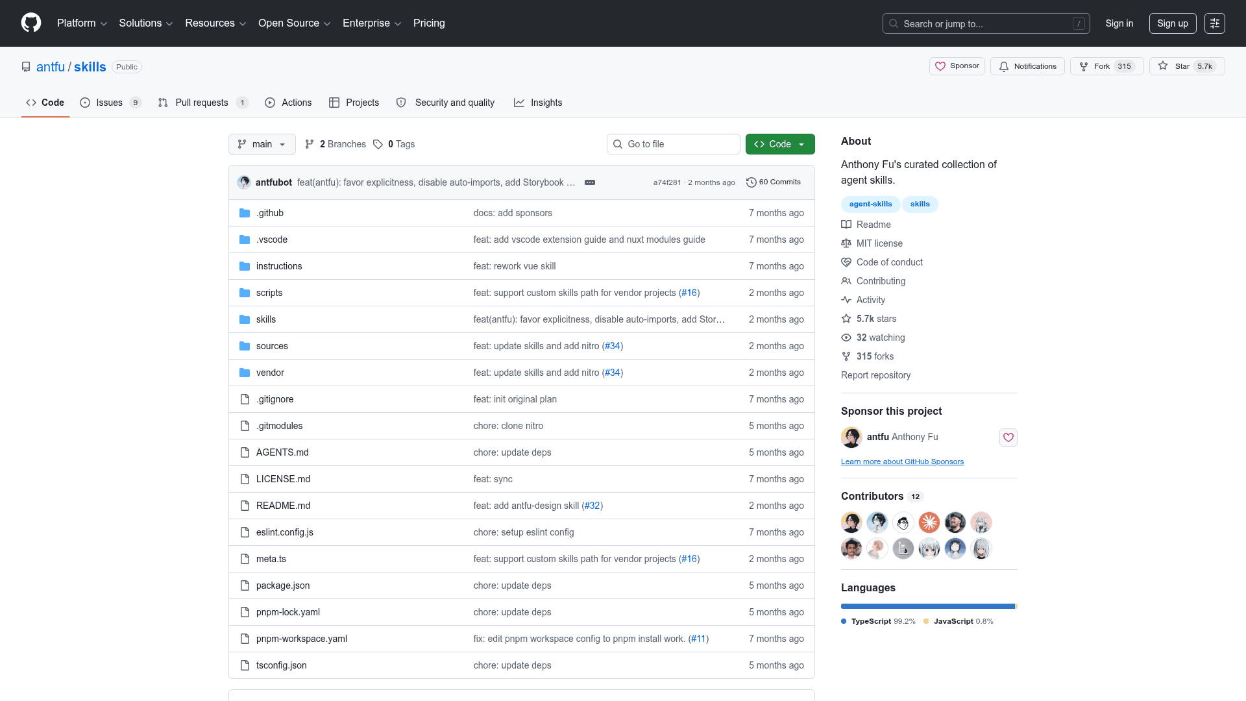Click the file icon beside meta.ts
1246x701 pixels.
click(x=245, y=559)
